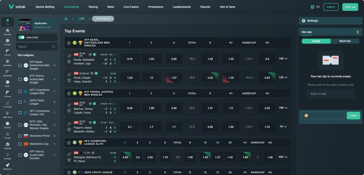Image resolution: width=364 pixels, height=175 pixels.
Task: Check the UEFA Youth League checkbox
Action: [20, 102]
